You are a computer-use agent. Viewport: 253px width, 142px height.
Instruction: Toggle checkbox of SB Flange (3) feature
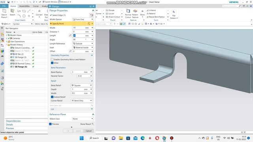11,57
